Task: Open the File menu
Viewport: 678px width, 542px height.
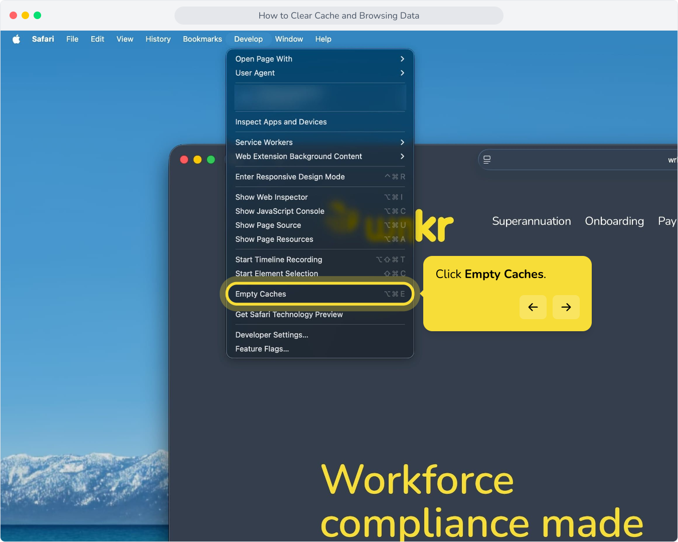Action: [72, 39]
